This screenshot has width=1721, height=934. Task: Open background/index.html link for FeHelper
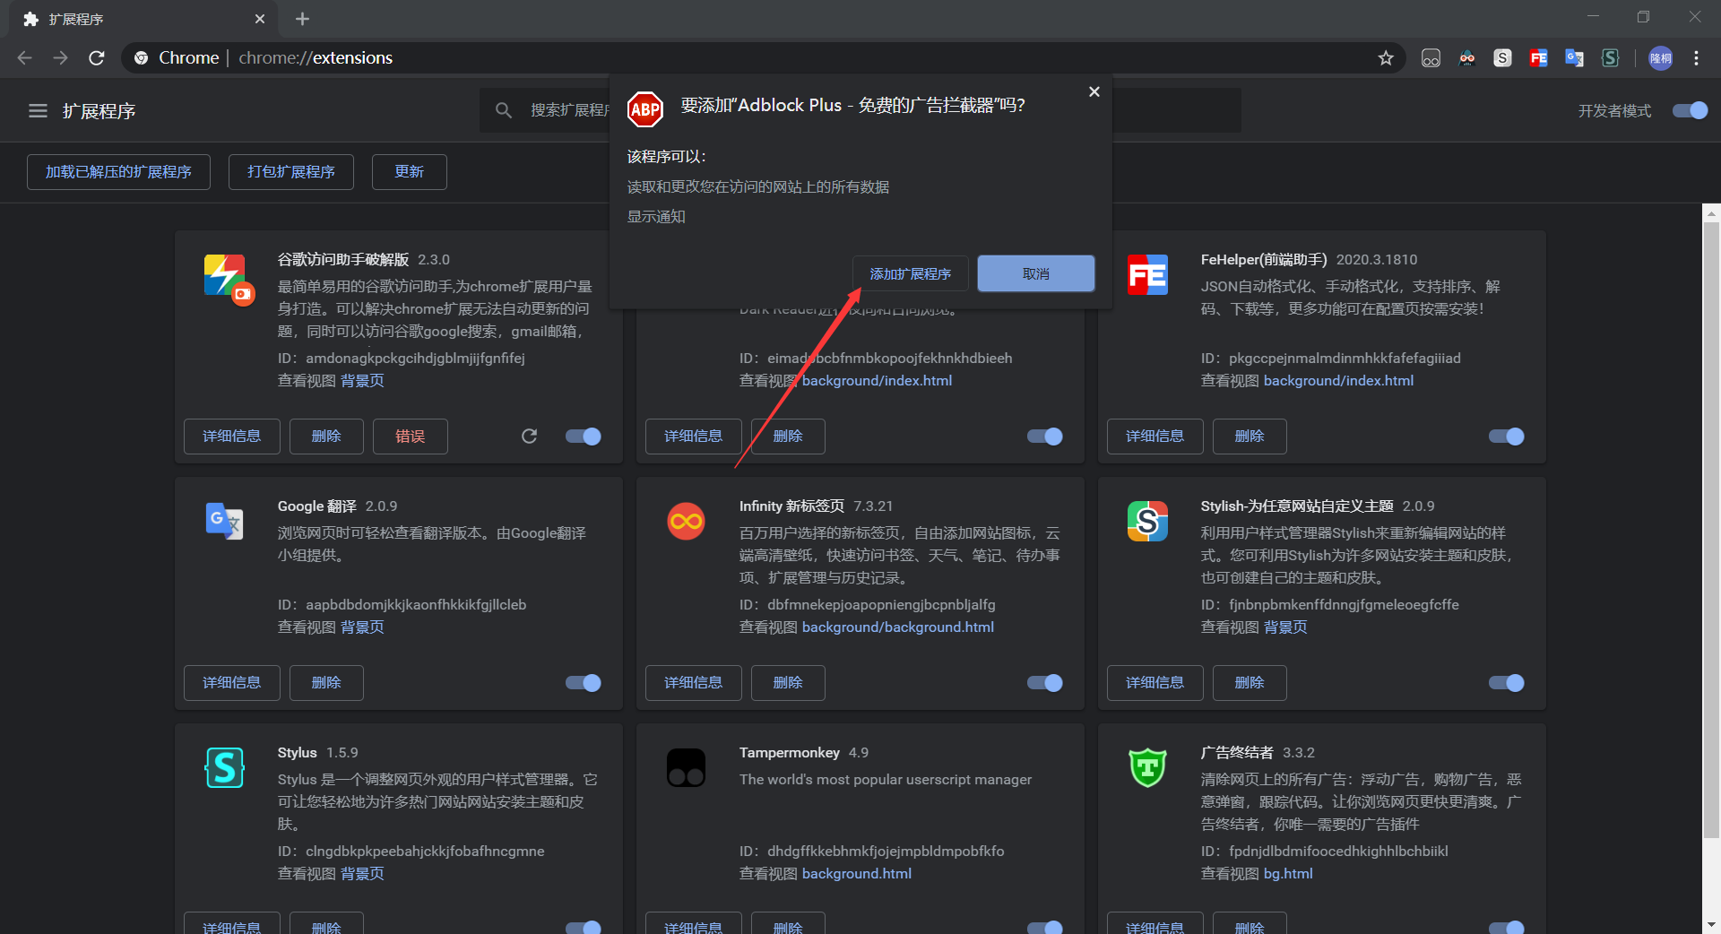(x=1338, y=381)
